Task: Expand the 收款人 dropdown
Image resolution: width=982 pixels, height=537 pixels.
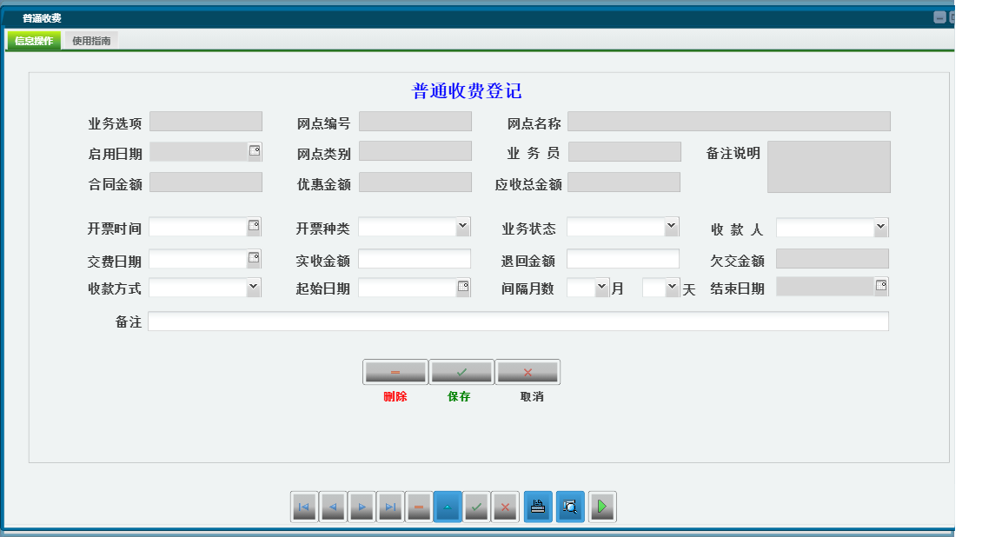Action: coord(880,227)
